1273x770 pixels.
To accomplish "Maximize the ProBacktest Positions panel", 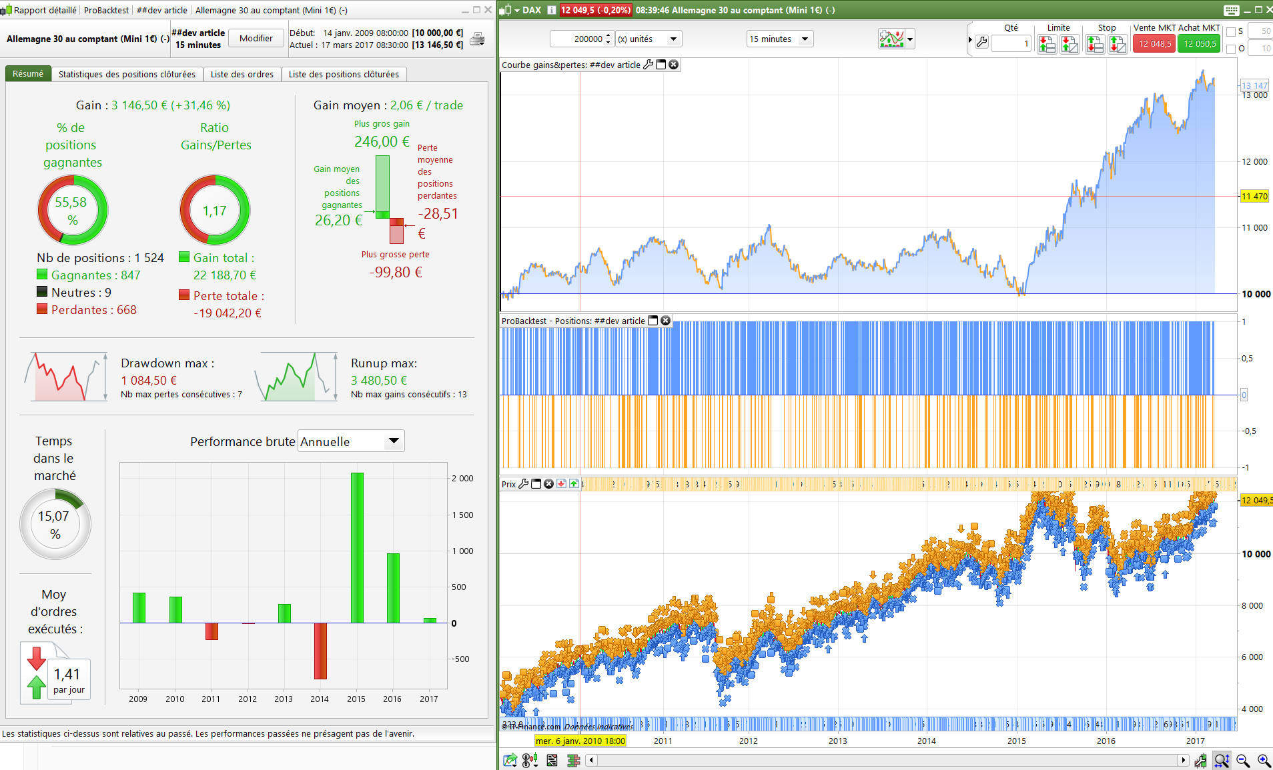I will click(653, 321).
